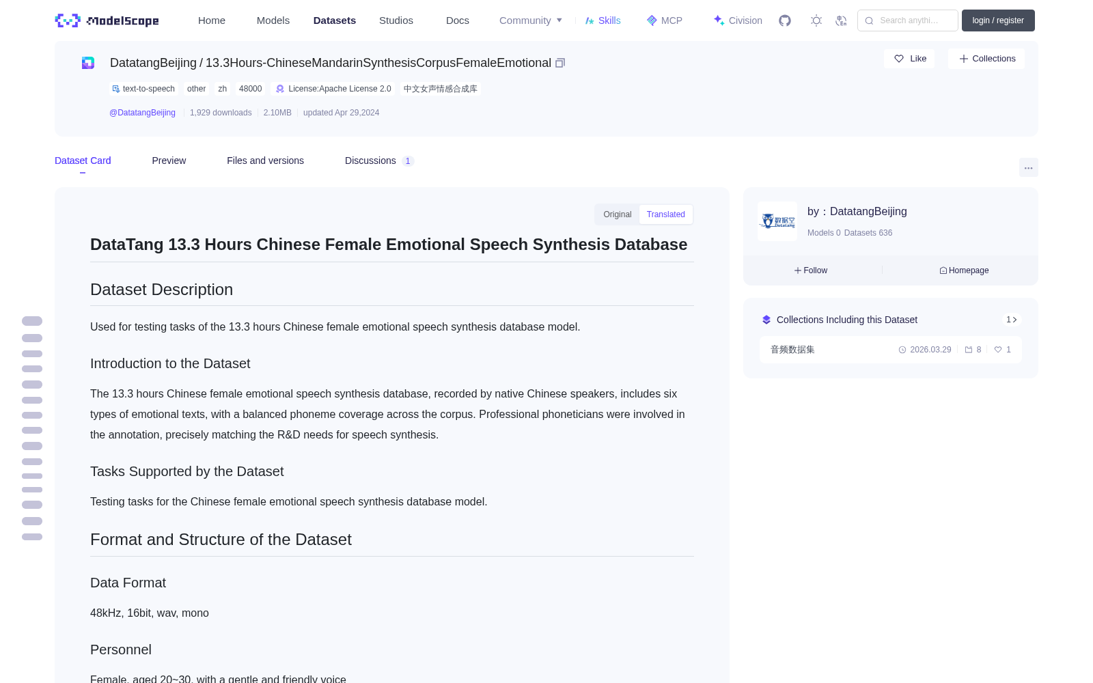1093x683 pixels.
Task: Click the 'zh' language tag
Action: pos(223,89)
